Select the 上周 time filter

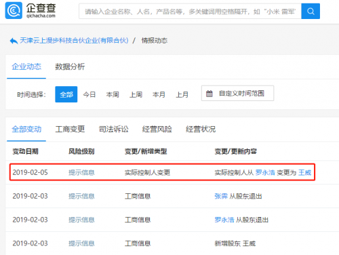[x=136, y=94]
